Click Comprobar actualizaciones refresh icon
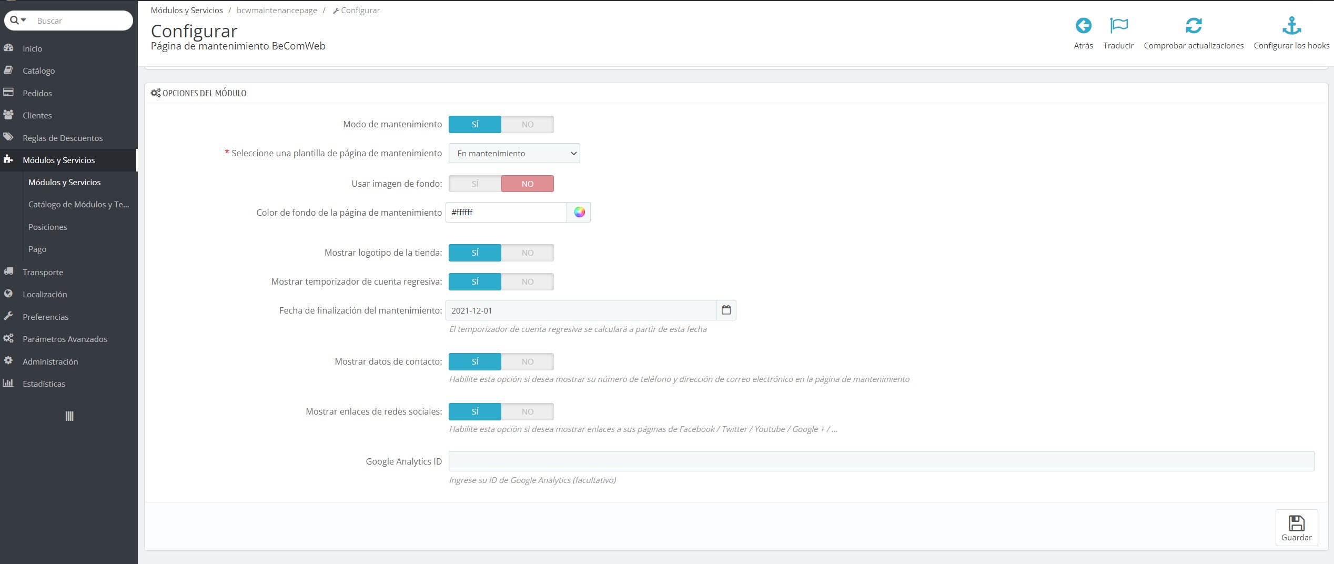1334x564 pixels. click(x=1194, y=25)
